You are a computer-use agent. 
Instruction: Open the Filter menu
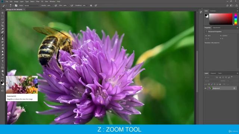click(x=38, y=1)
